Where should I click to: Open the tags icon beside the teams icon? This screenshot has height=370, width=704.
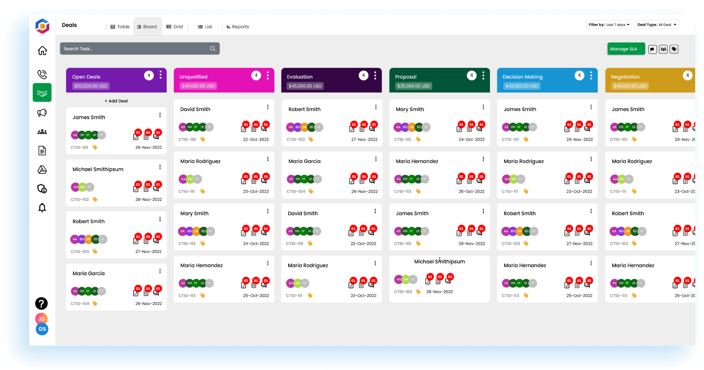pos(674,49)
